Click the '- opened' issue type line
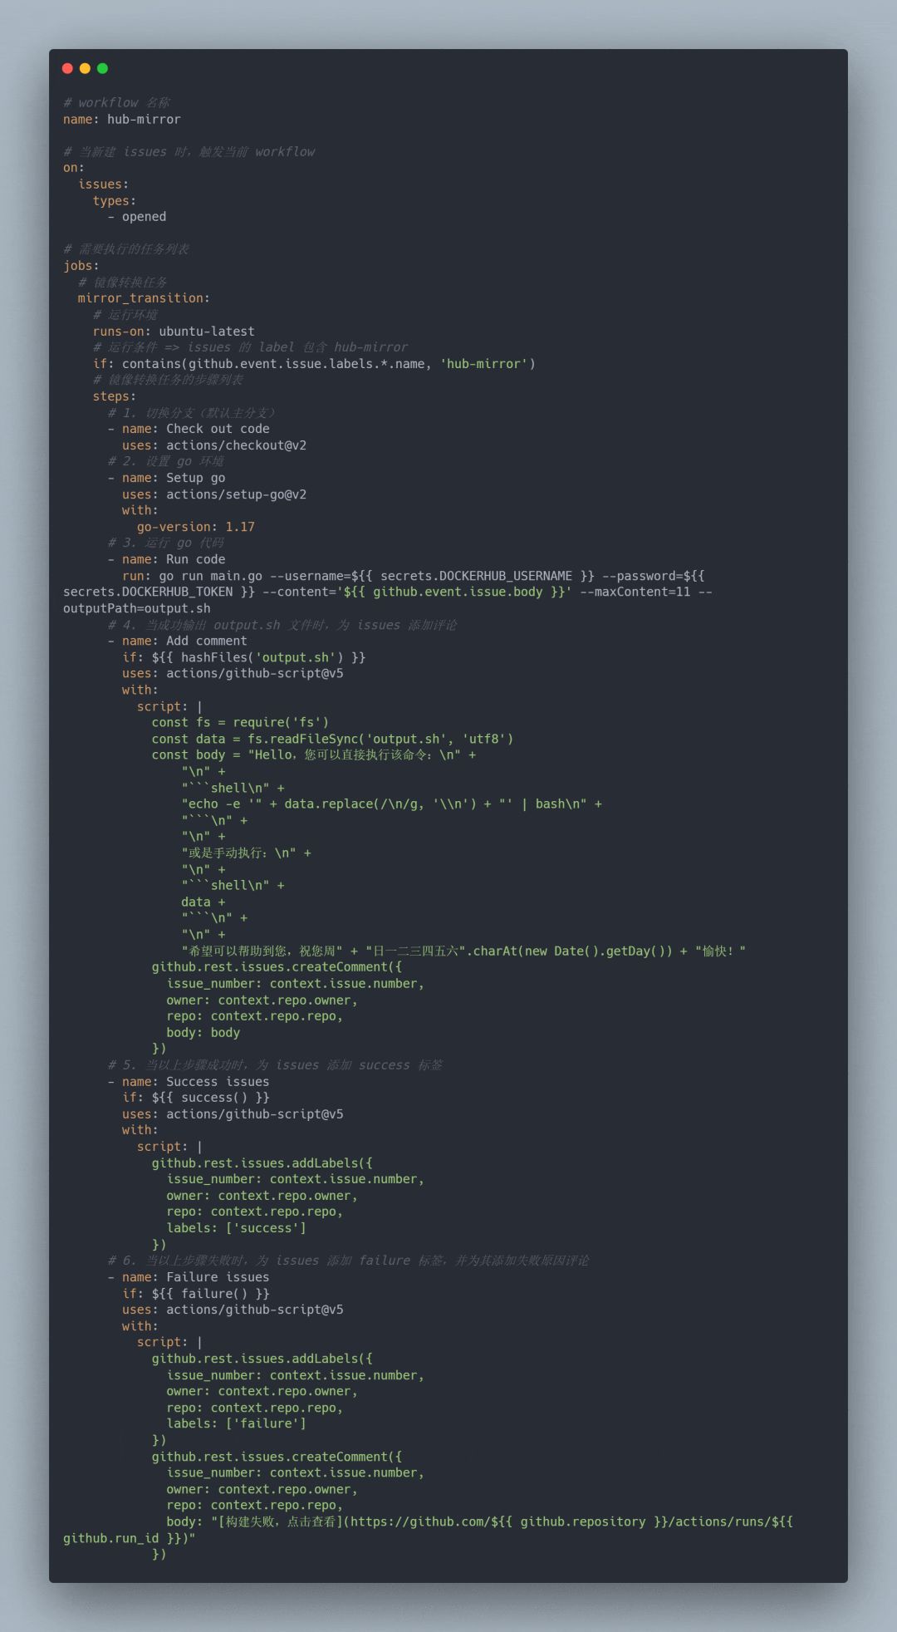Screen dimensions: 897x1632 tap(137, 217)
